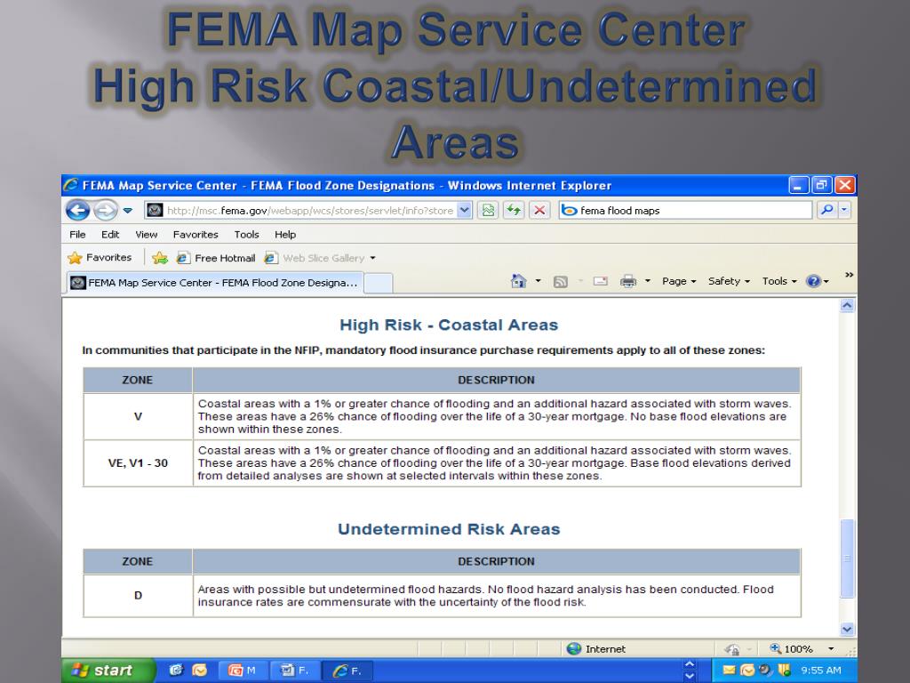Click the speaker volume tray icon
This screenshot has height=683, width=910.
[x=765, y=671]
